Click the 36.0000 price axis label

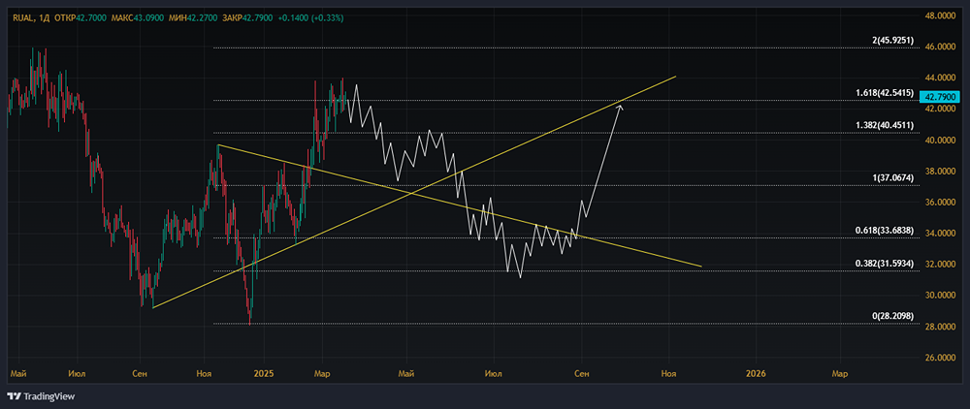(x=939, y=202)
